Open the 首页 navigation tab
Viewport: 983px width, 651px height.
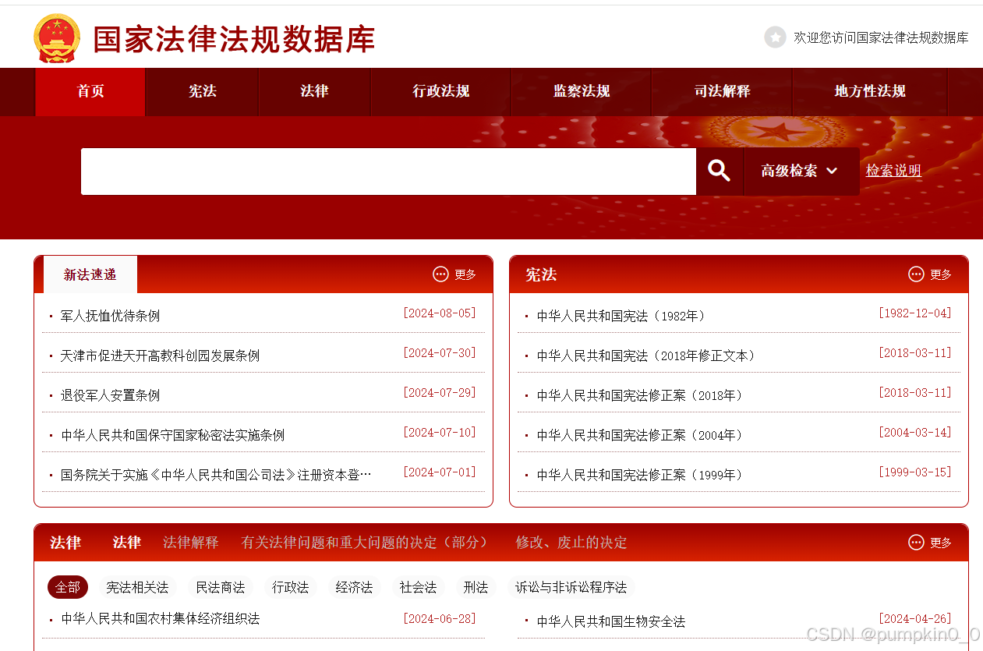(90, 91)
